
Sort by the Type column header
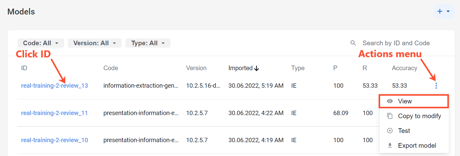click(298, 68)
